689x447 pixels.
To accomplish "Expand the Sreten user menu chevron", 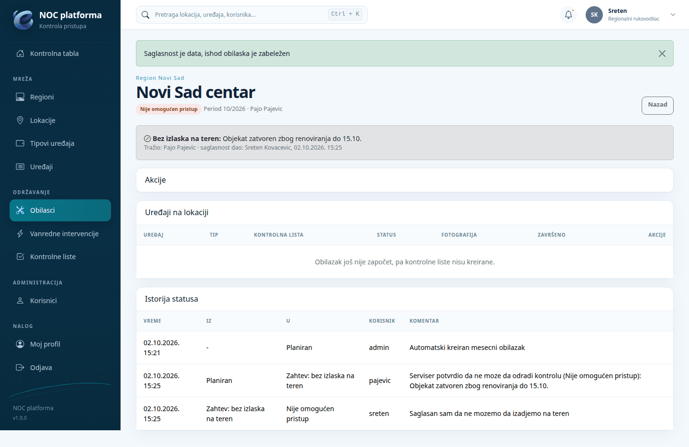I will click(x=673, y=15).
